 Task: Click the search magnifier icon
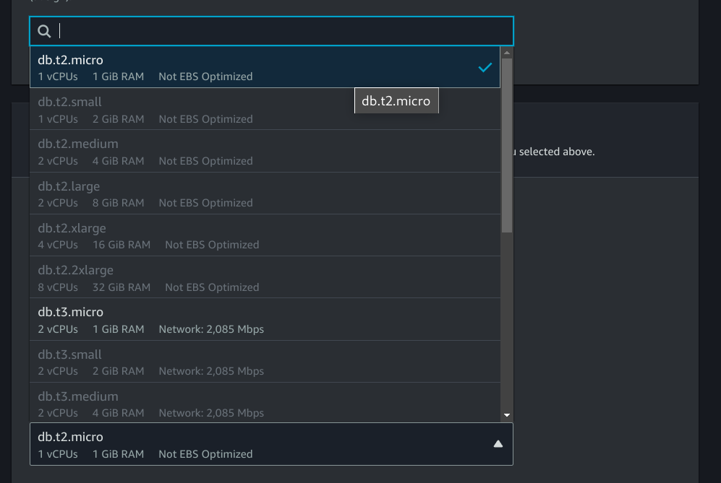(x=44, y=31)
